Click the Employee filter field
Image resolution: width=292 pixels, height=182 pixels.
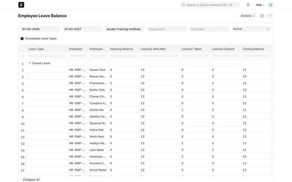(209, 29)
